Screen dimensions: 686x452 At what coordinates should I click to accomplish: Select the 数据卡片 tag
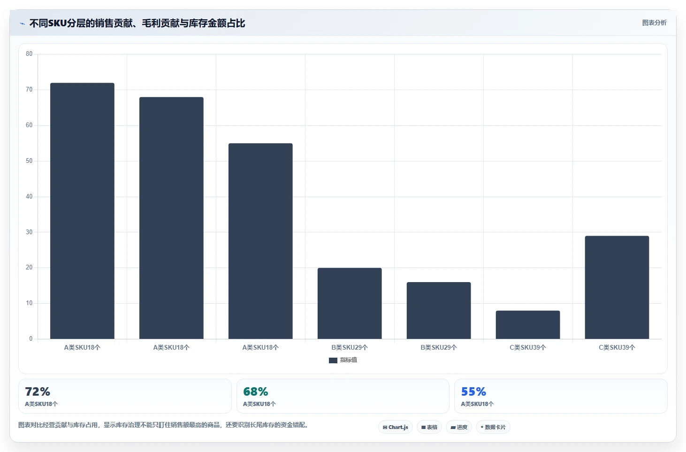point(493,427)
